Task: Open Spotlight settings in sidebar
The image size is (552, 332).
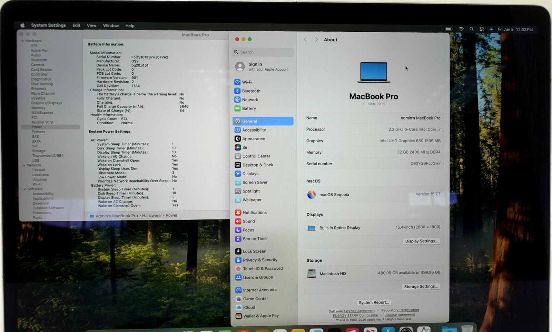Action: pos(263,191)
